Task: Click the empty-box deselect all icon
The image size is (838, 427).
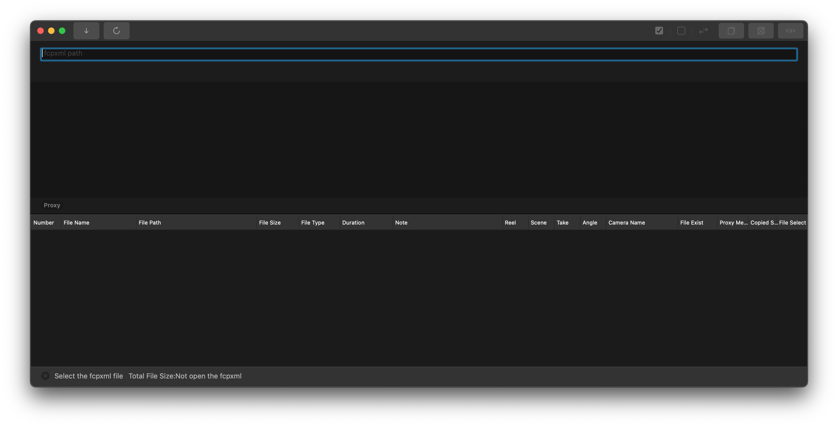Action: [681, 30]
